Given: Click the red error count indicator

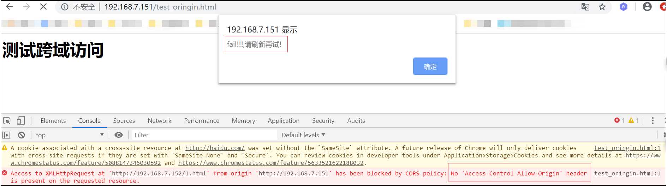Looking at the screenshot, I should [x=620, y=120].
